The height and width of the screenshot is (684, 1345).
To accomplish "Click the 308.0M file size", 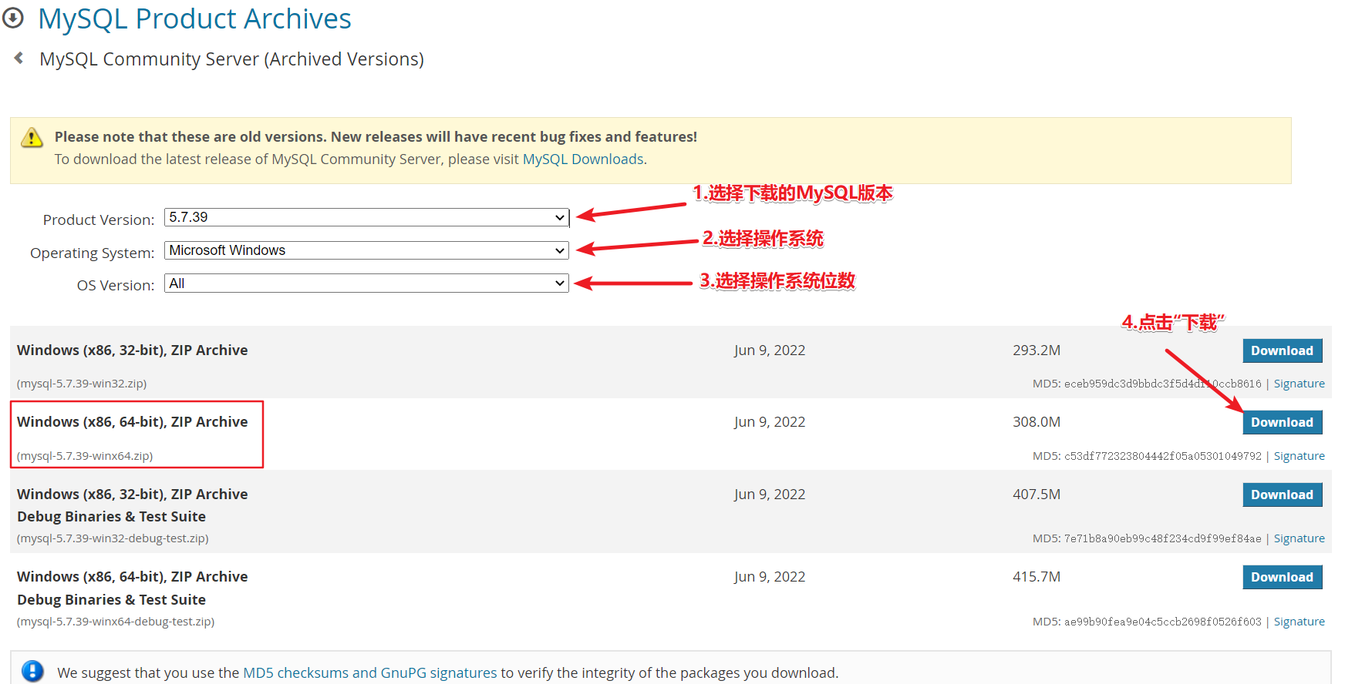I will [1037, 422].
